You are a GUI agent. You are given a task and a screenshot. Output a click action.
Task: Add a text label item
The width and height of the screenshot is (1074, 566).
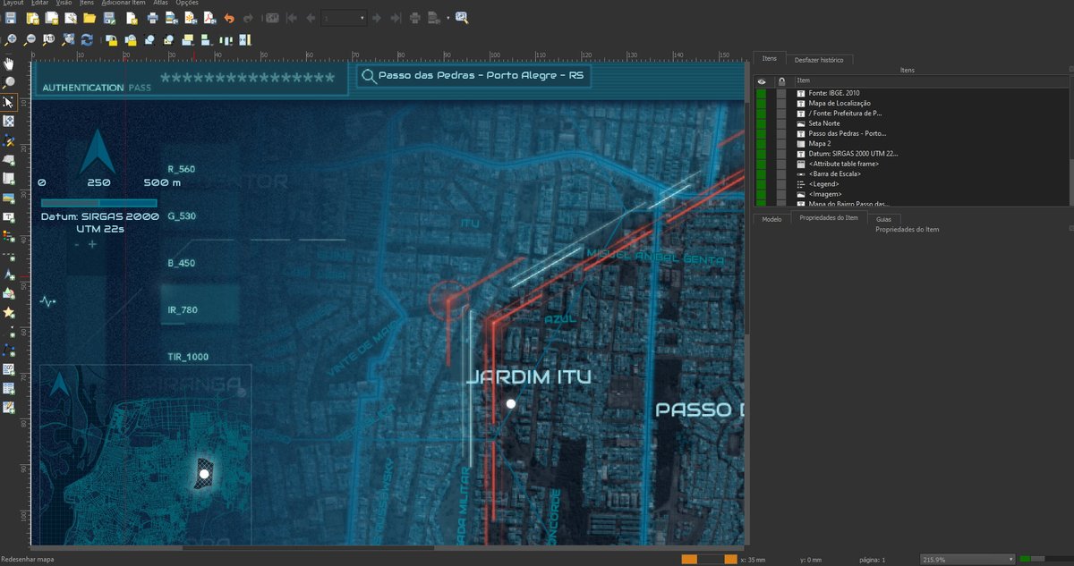(x=9, y=217)
